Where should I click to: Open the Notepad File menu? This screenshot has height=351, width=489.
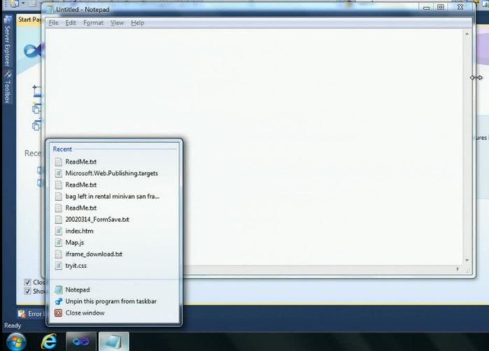53,23
